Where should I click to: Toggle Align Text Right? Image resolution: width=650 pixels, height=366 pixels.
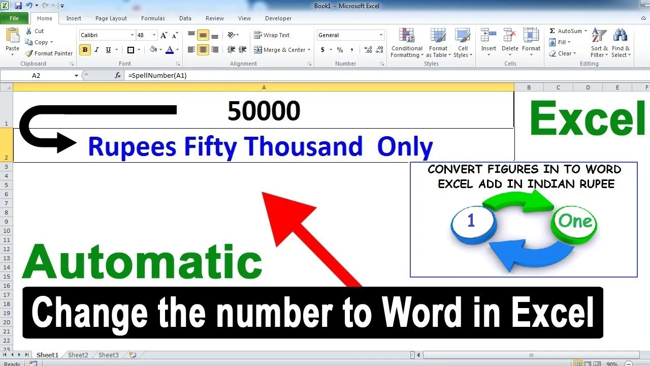pos(215,50)
